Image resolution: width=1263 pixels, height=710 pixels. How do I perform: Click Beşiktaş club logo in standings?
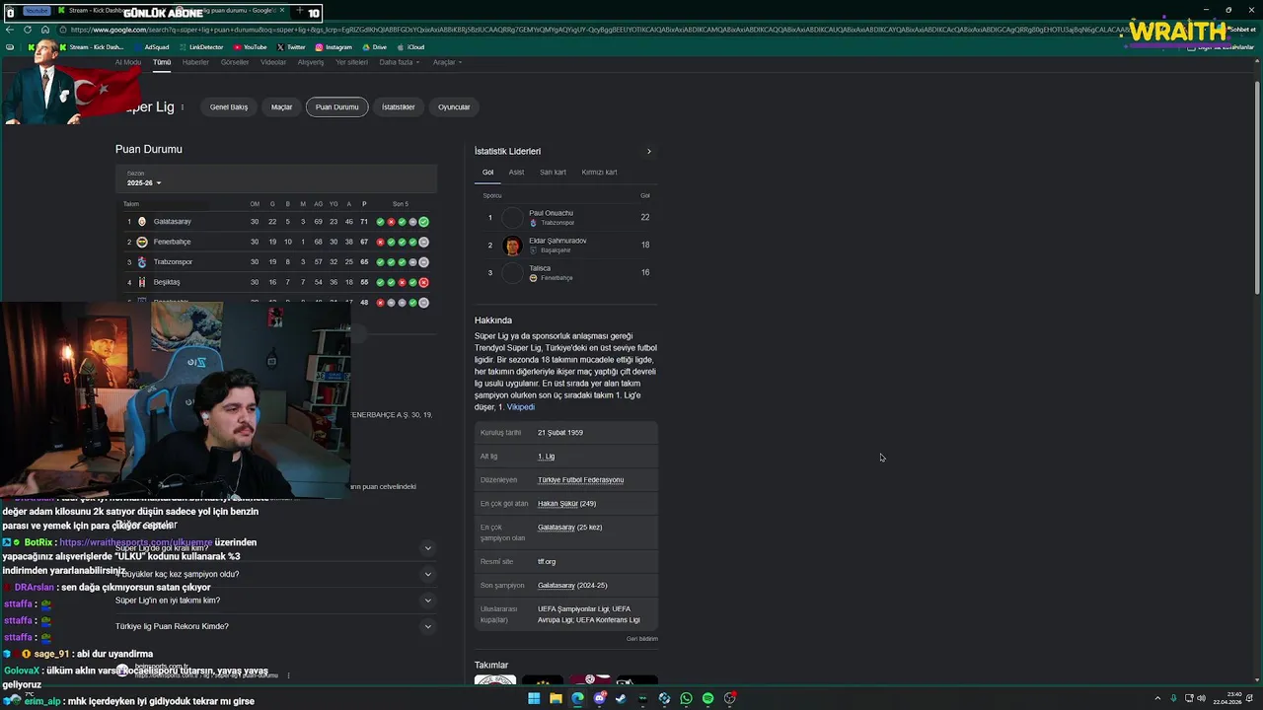[x=141, y=282]
